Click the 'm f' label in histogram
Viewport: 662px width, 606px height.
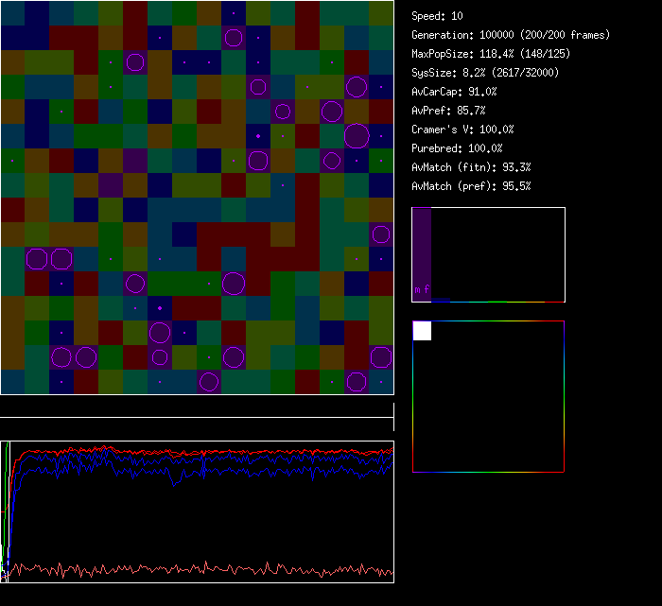(422, 289)
